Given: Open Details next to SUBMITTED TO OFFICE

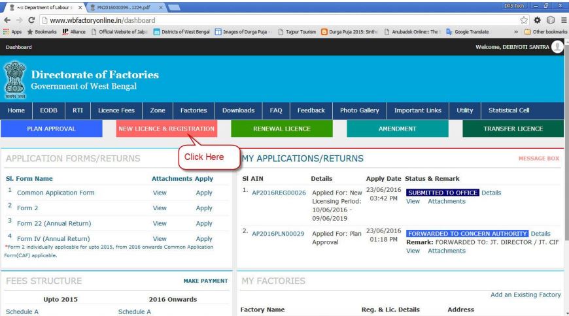Looking at the screenshot, I should pyautogui.click(x=491, y=193).
